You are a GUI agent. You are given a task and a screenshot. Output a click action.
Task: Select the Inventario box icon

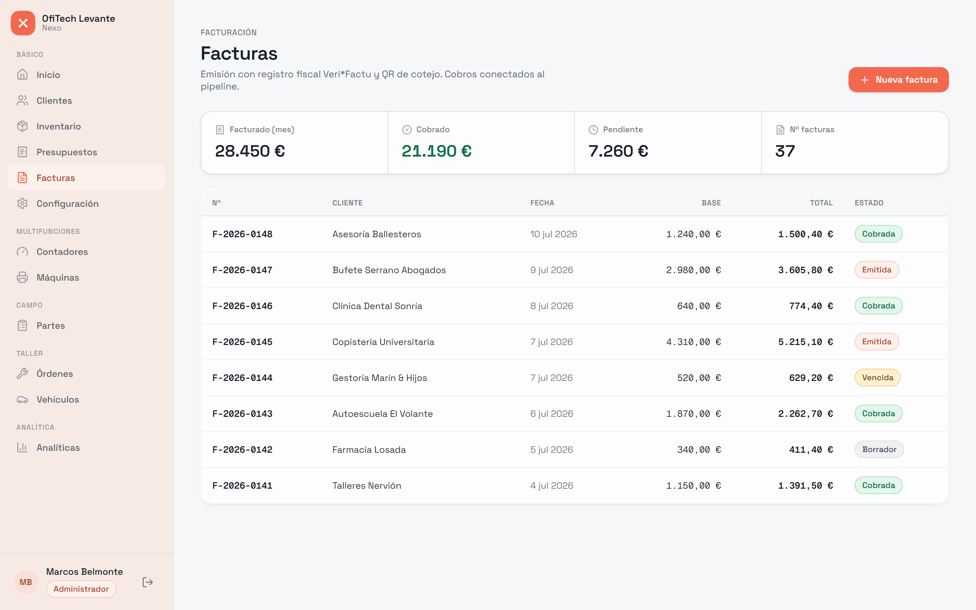23,126
